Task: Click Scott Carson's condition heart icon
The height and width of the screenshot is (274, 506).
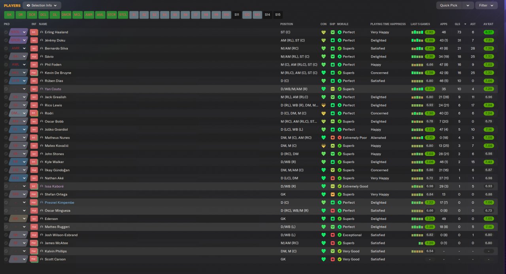Action: pos(323,259)
